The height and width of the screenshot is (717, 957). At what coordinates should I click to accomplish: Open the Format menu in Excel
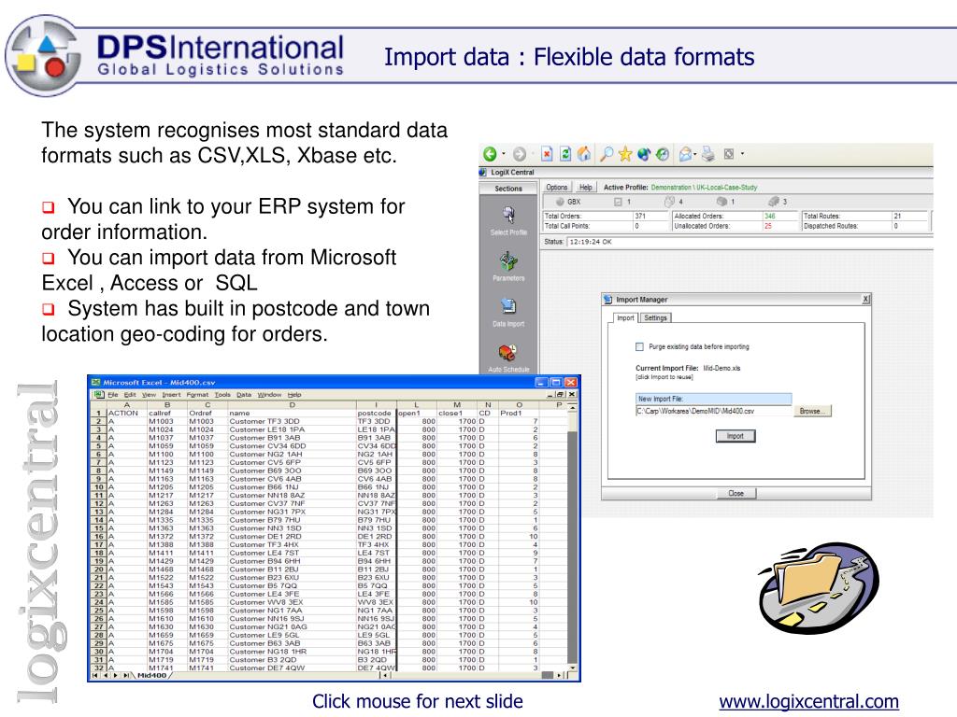click(198, 395)
